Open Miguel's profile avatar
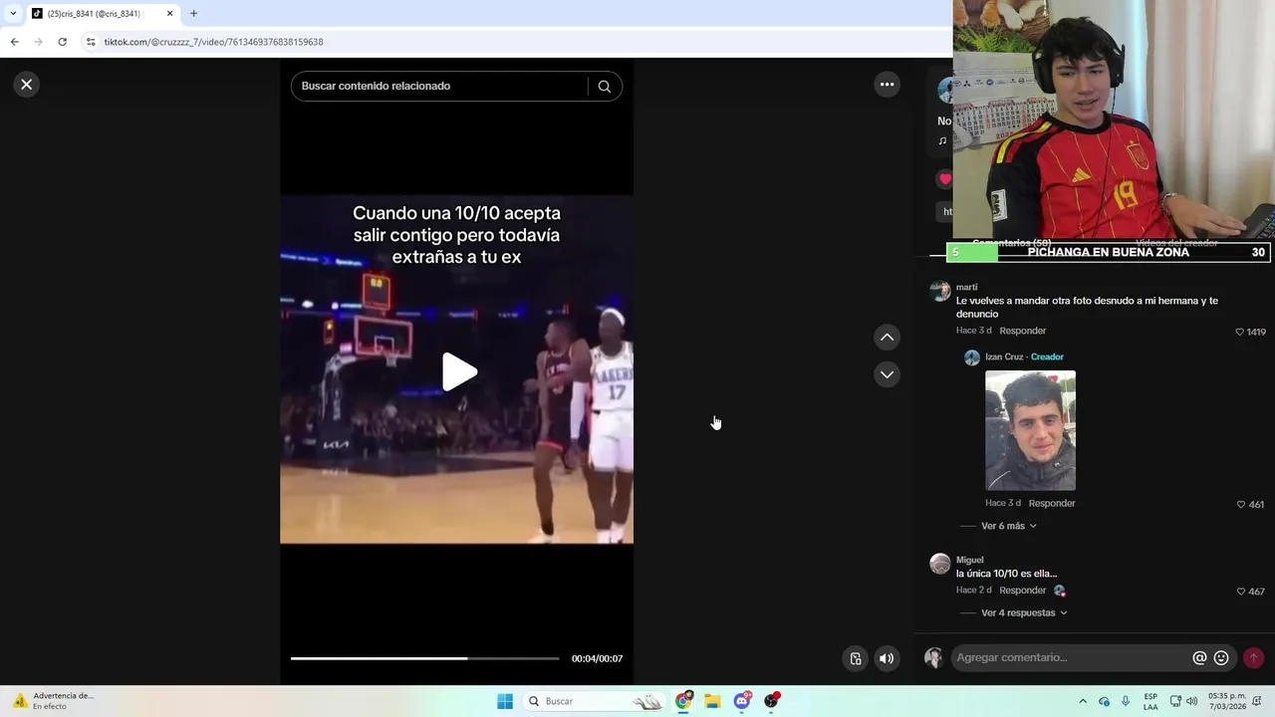Viewport: 1275px width, 717px height. (939, 564)
